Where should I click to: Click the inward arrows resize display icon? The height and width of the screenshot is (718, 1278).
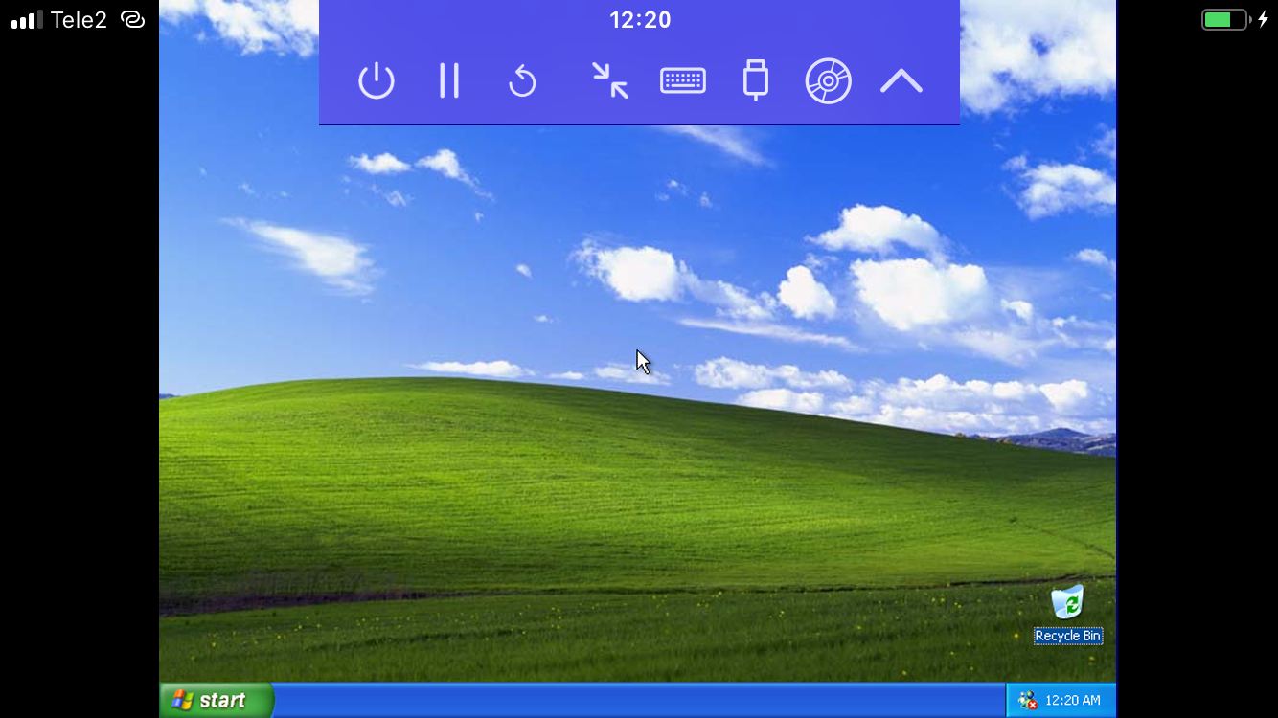click(609, 81)
